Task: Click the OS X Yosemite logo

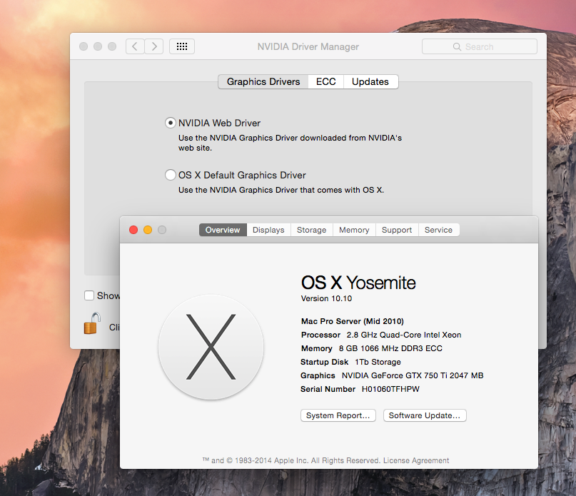Action: coord(211,347)
